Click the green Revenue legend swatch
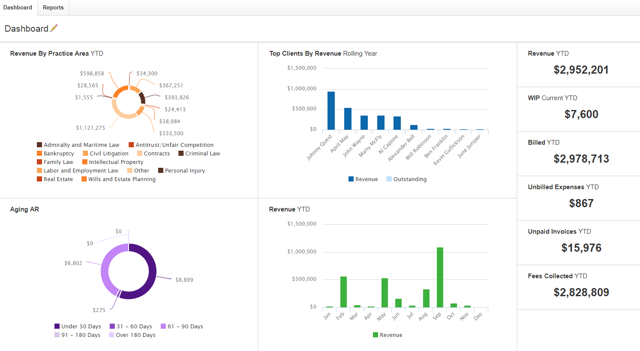Image resolution: width=640 pixels, height=351 pixels. (376, 335)
